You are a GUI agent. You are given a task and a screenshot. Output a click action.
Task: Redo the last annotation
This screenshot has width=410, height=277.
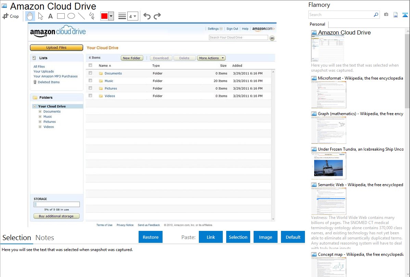tap(157, 16)
